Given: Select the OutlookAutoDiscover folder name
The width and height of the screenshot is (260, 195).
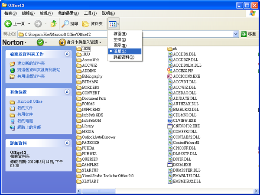Looking at the screenshot, I should (x=99, y=137).
